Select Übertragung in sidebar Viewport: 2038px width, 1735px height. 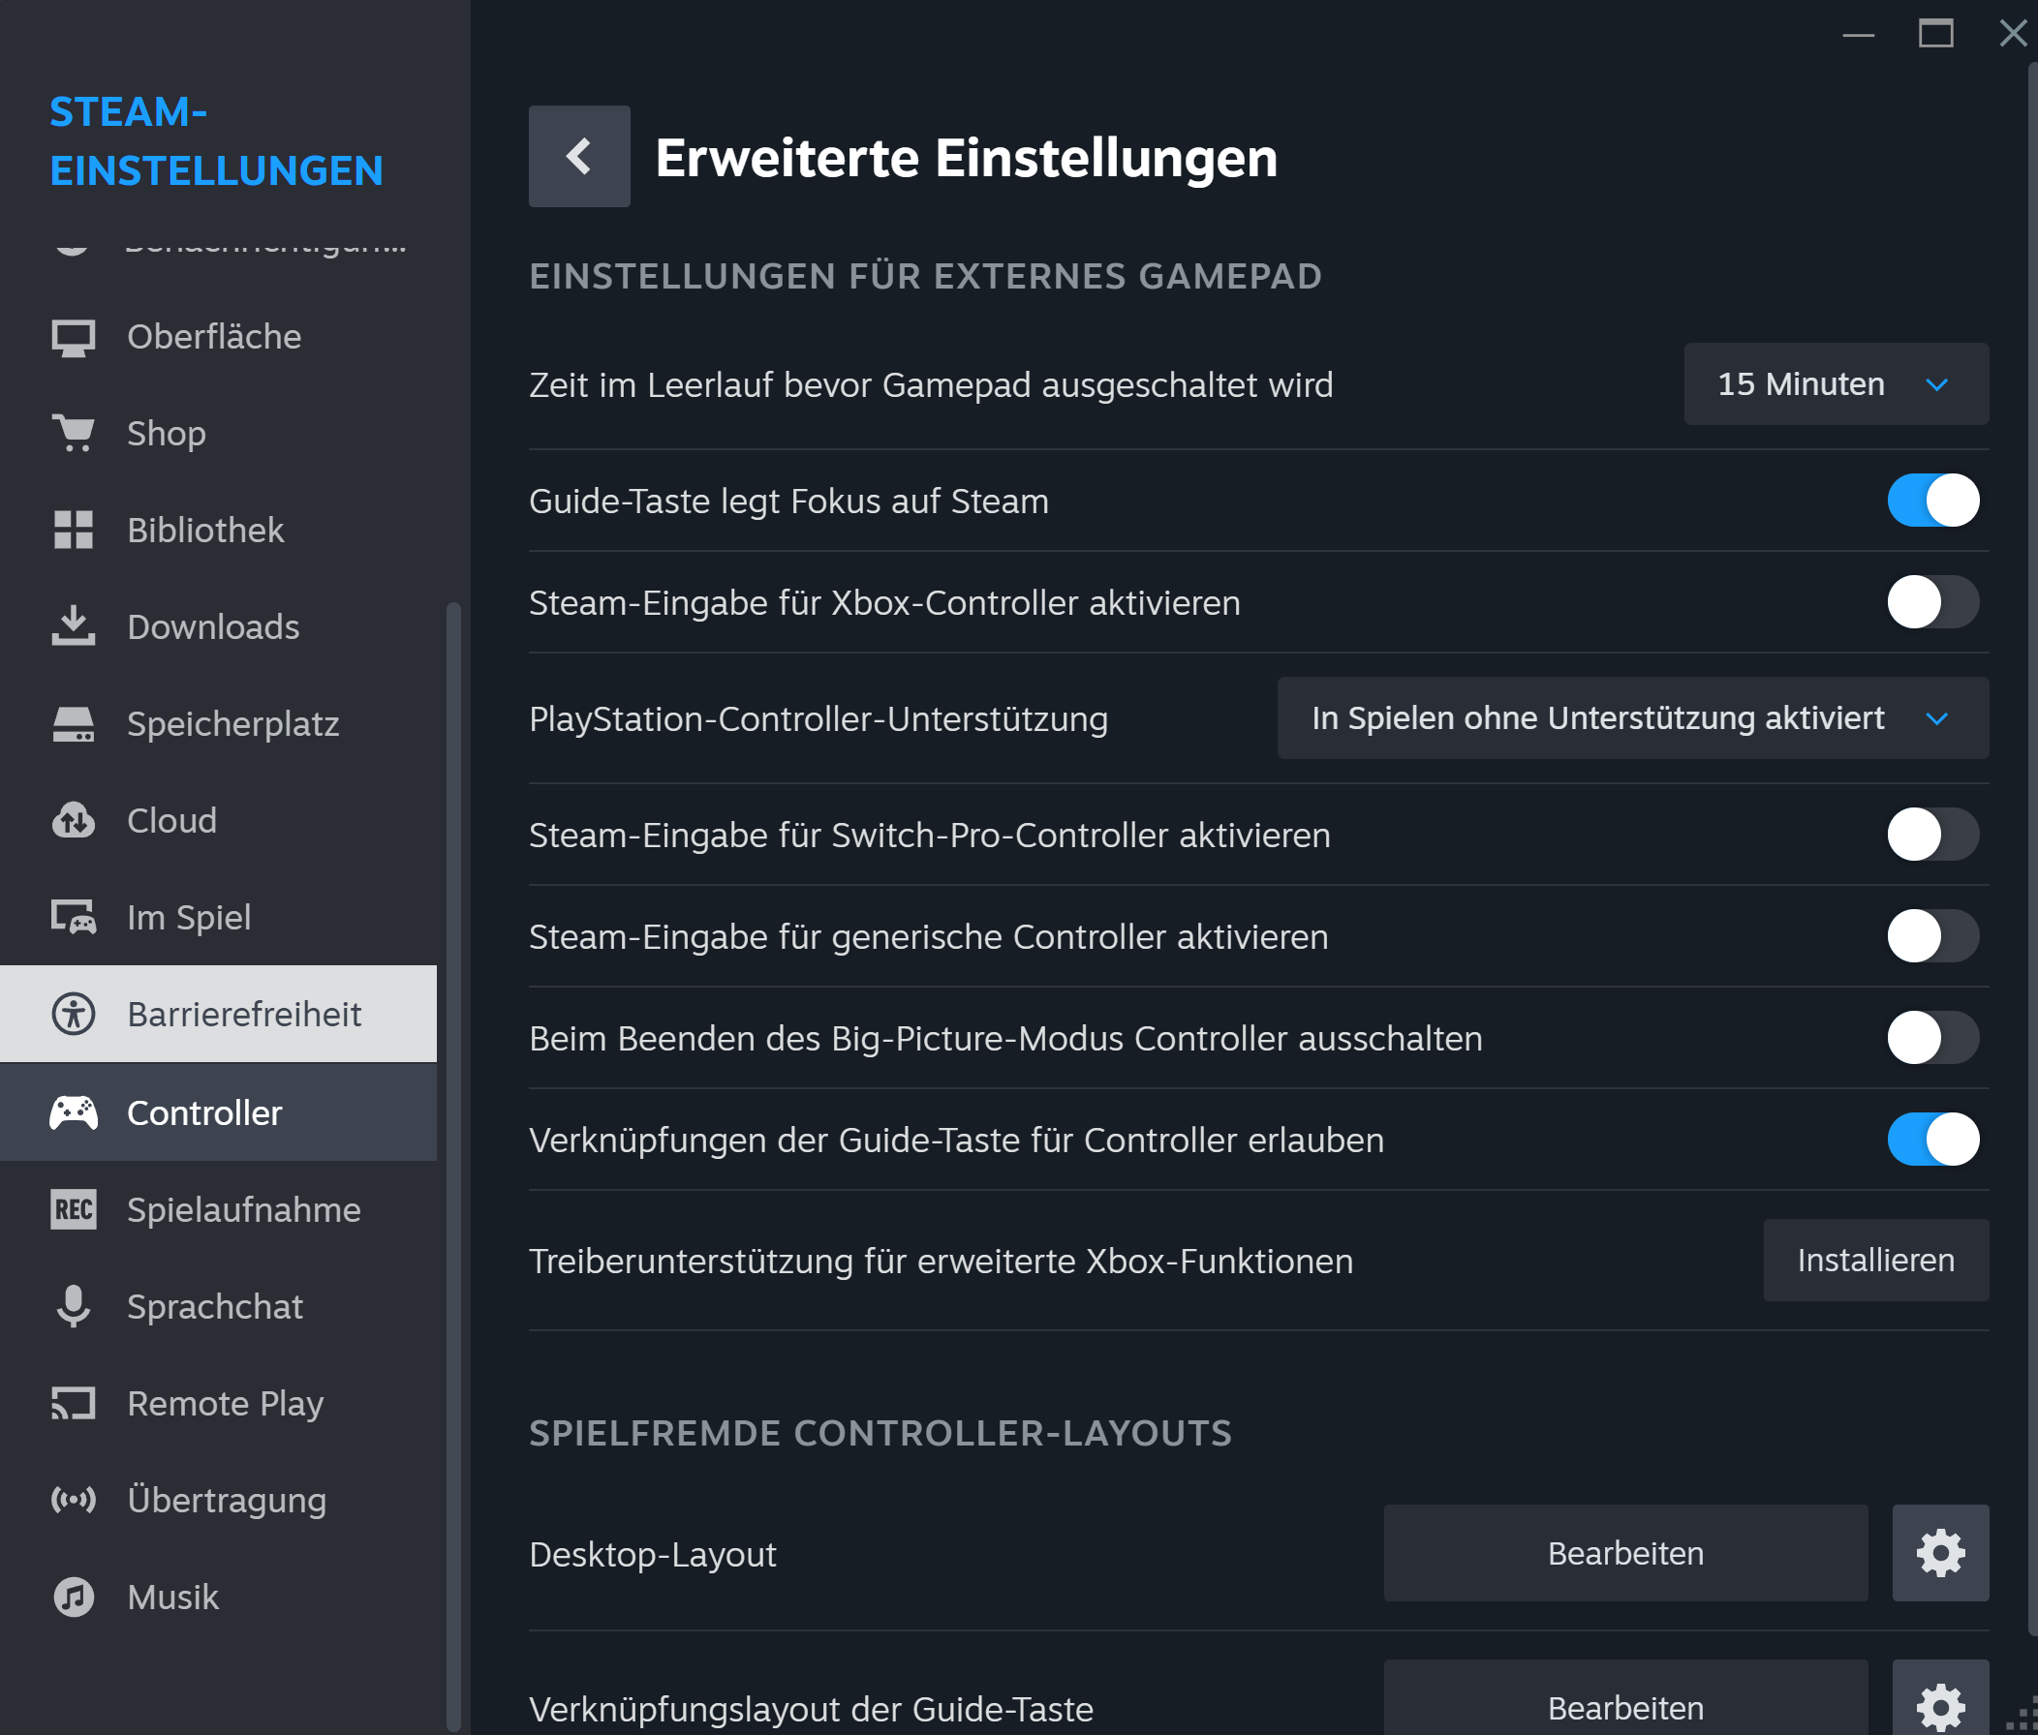coord(218,1499)
